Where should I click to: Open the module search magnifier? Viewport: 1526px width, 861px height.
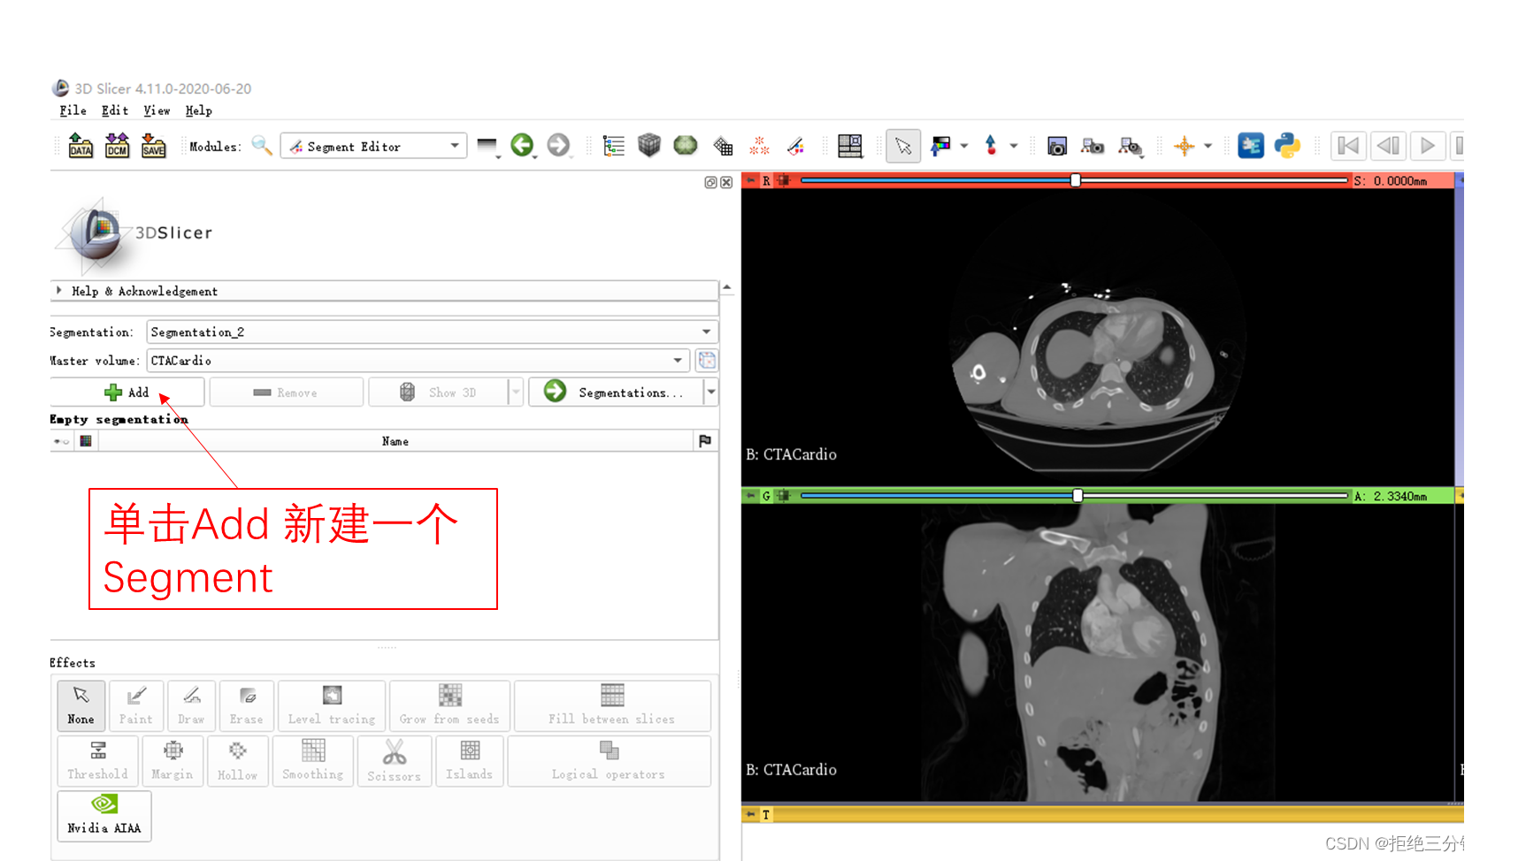click(262, 146)
